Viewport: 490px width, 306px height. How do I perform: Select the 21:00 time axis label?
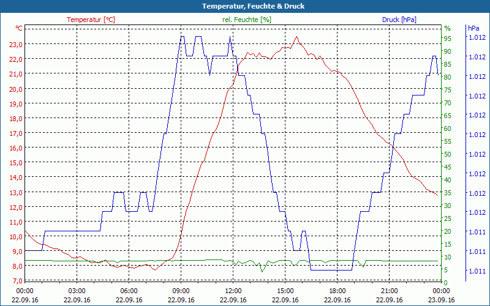(390, 291)
